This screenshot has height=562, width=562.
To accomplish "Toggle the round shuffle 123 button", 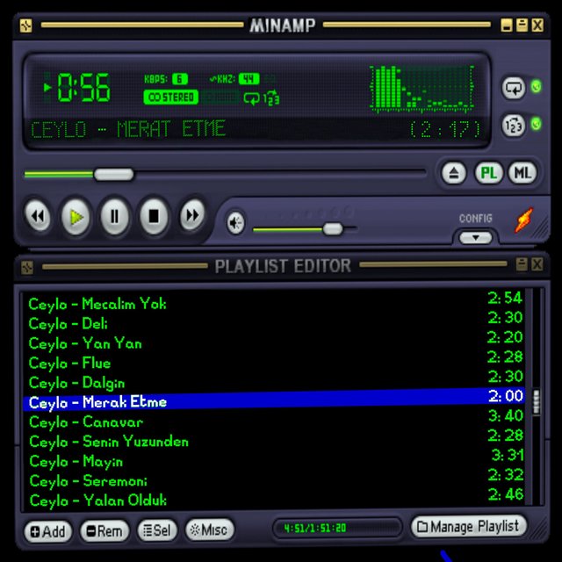I will point(514,125).
